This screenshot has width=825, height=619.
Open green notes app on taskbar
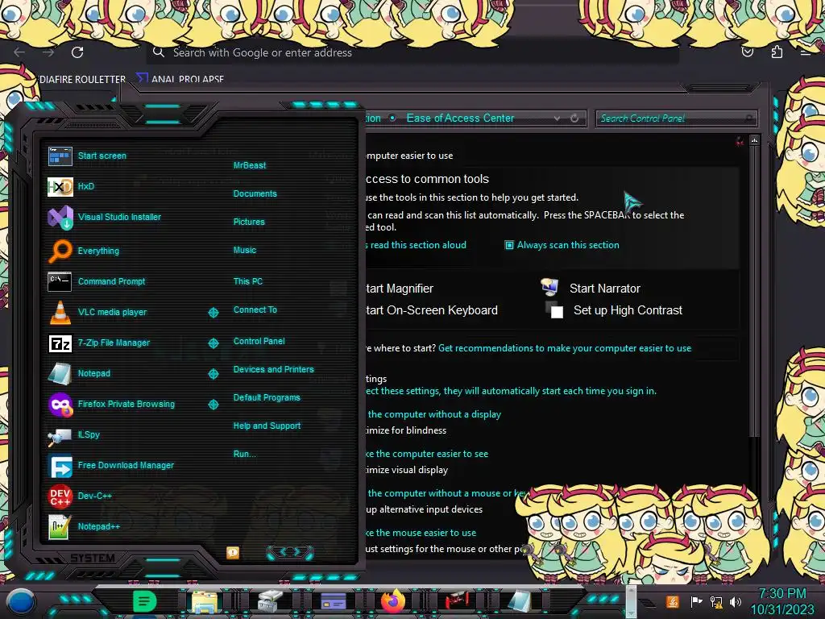click(145, 601)
